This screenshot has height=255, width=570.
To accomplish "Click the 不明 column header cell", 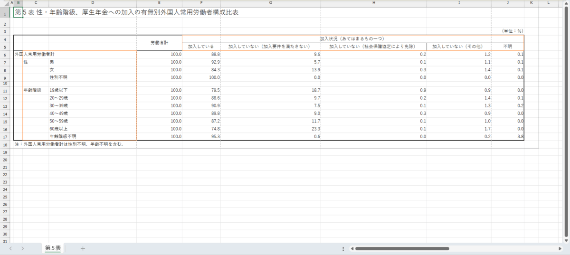I will click(x=507, y=47).
